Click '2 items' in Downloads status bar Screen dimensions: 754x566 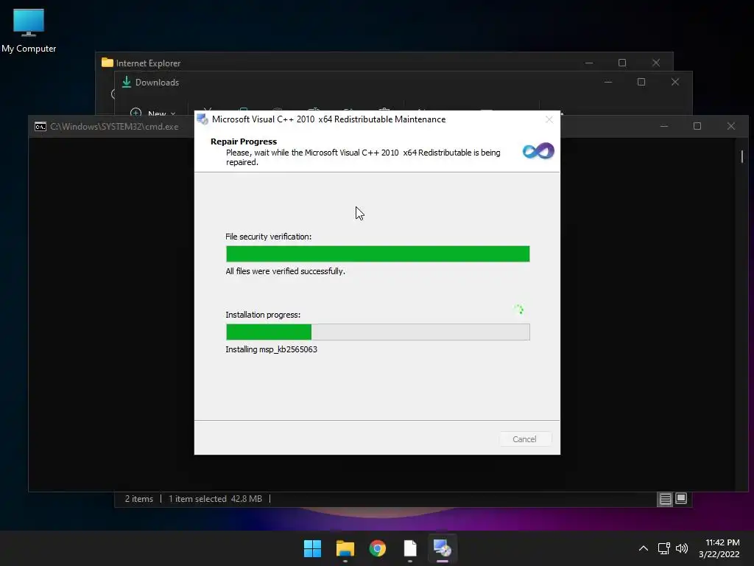pos(139,499)
